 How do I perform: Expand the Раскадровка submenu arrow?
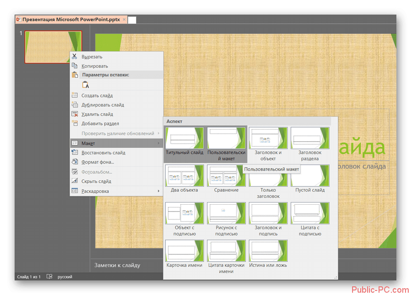coord(158,191)
